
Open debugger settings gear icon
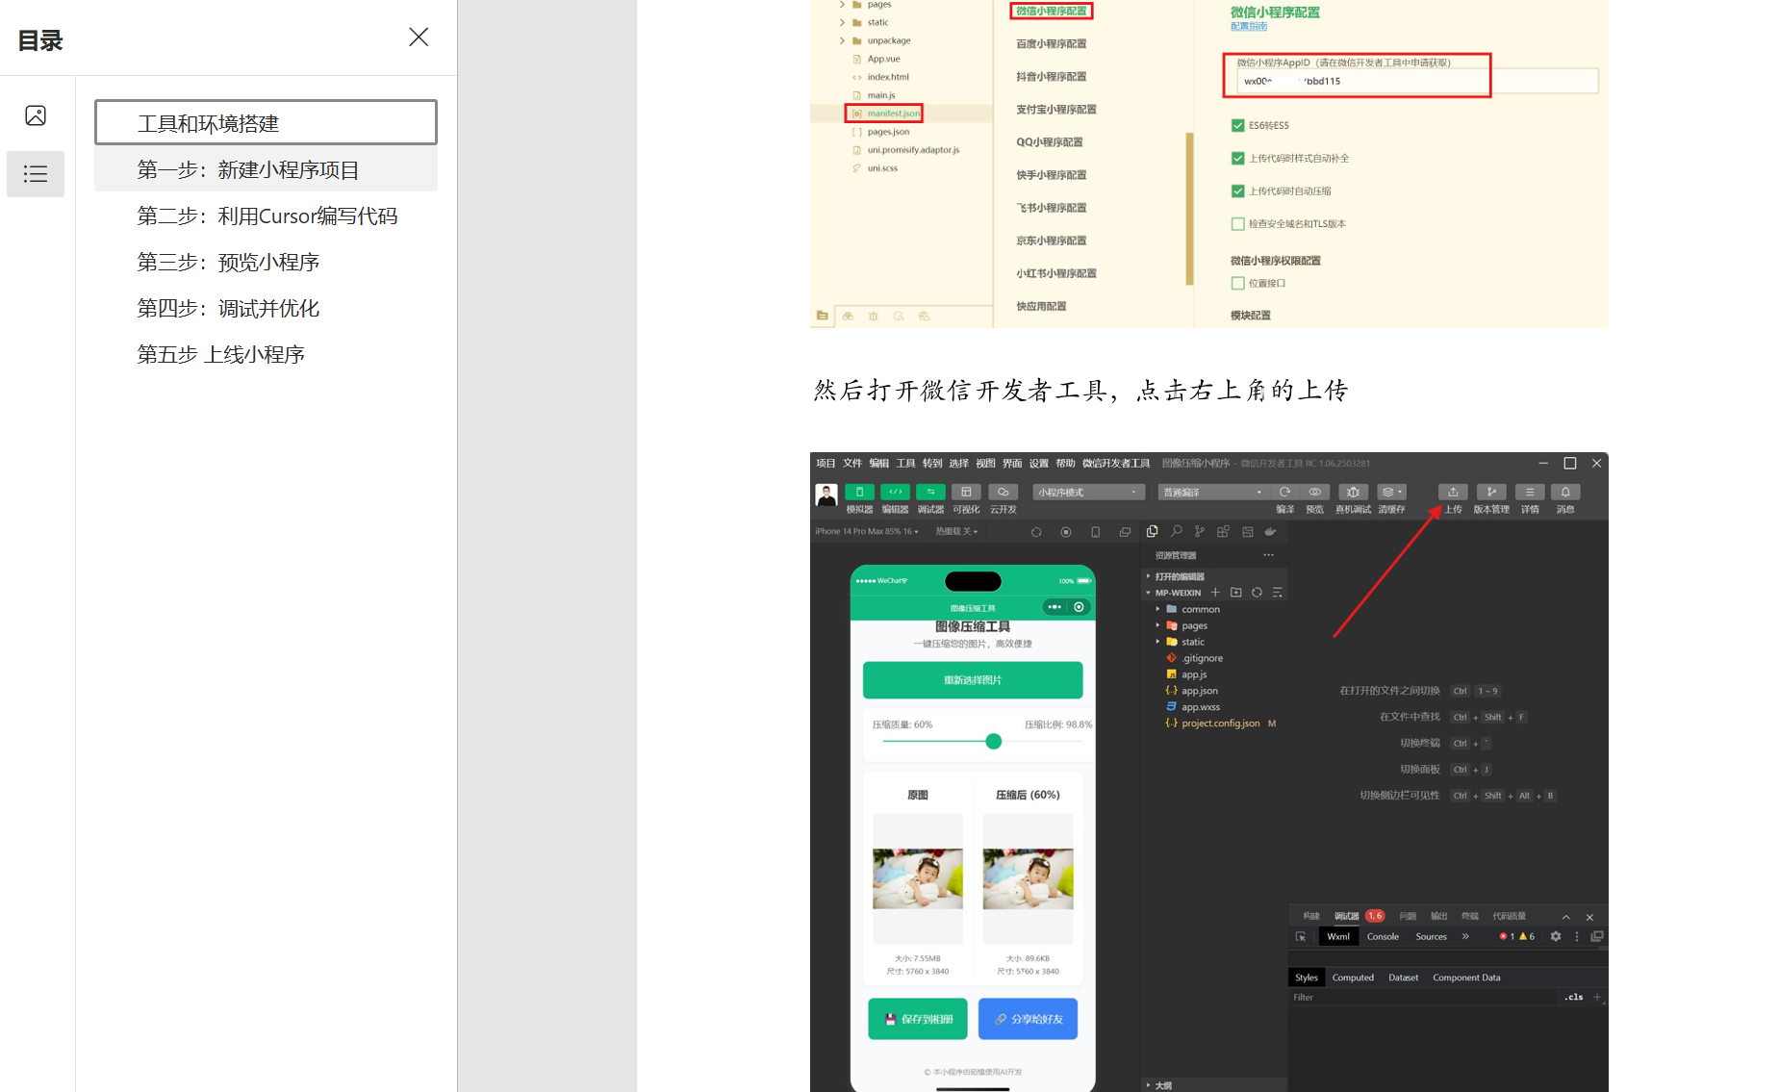tap(1555, 937)
